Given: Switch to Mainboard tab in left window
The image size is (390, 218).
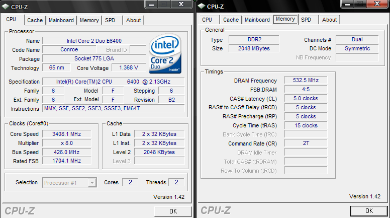Looking at the screenshot, I should tap(61, 20).
